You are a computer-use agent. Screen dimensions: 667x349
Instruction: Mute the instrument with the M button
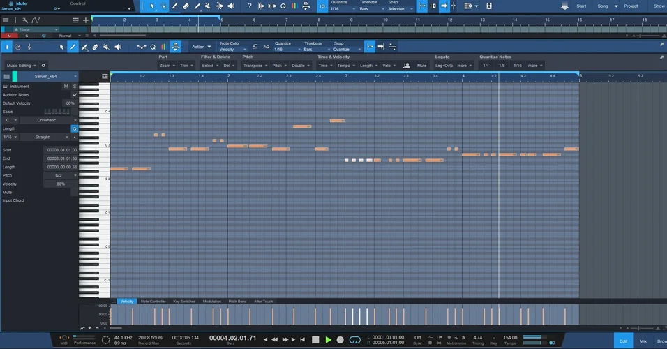coord(66,86)
